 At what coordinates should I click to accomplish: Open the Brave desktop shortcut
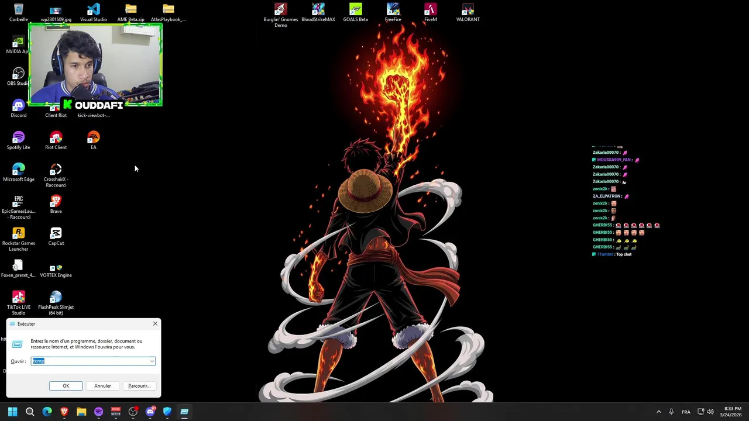(x=56, y=205)
